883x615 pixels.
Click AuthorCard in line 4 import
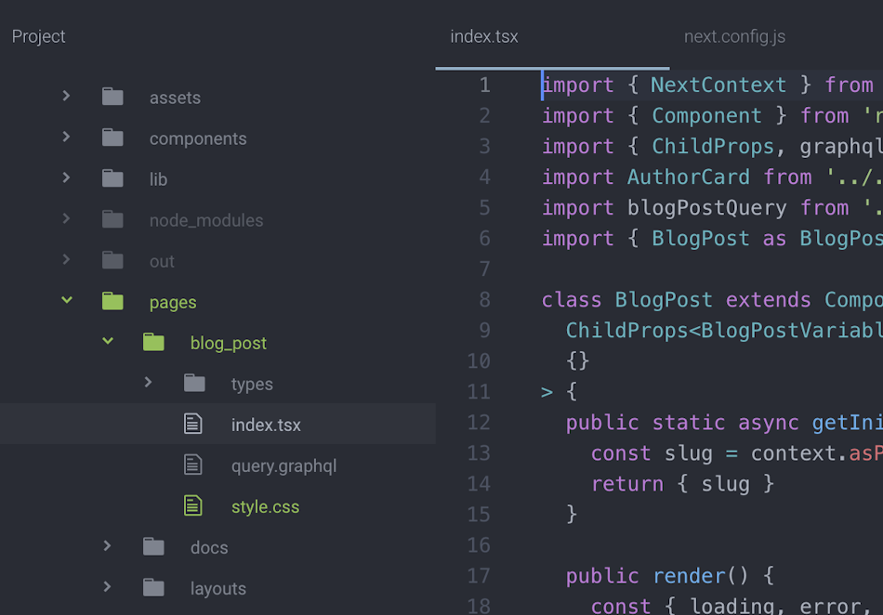point(688,177)
